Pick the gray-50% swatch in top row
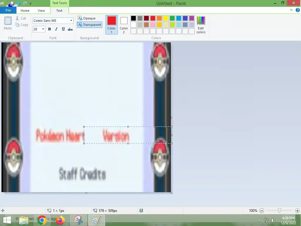The height and width of the screenshot is (226, 301). point(140,18)
